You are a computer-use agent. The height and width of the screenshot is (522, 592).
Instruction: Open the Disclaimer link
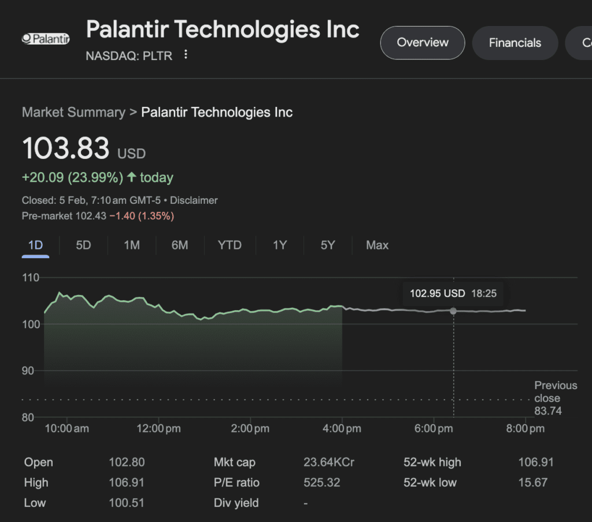tap(194, 200)
